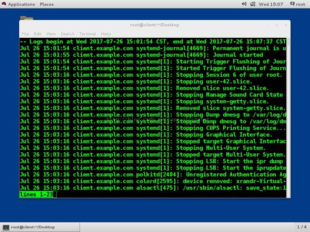Click the terminal vertical scrollbar
The width and height of the screenshot is (310, 232).
pyautogui.click(x=288, y=118)
